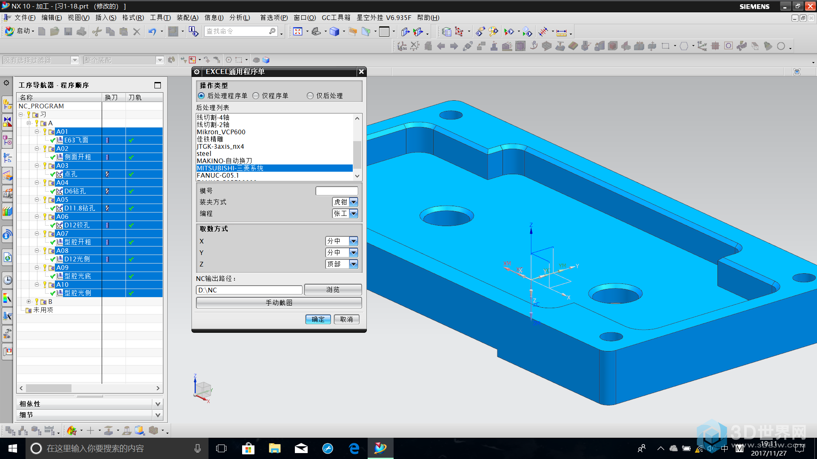
Task: Open the 装夹方式 dropdown
Action: coord(354,202)
